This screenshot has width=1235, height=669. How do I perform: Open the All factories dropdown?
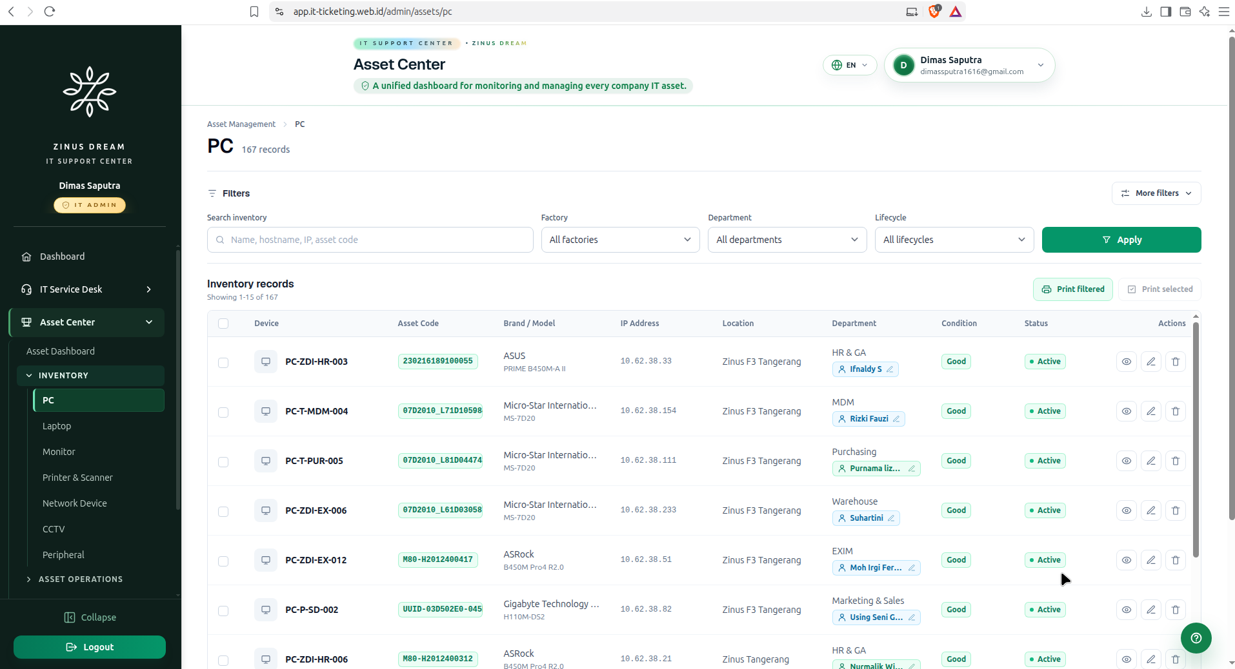(x=620, y=240)
